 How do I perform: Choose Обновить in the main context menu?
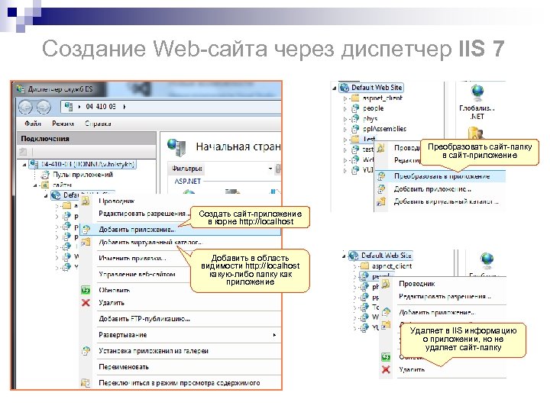(115, 290)
